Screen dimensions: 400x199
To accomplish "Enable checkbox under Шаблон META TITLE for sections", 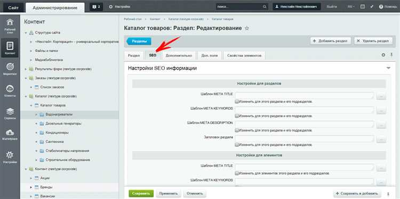I will point(237,102).
